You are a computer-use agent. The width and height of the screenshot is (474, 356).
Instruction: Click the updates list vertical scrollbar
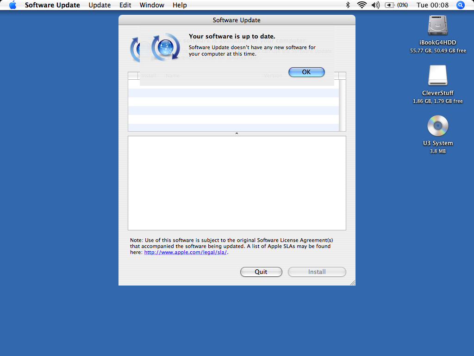click(x=342, y=105)
